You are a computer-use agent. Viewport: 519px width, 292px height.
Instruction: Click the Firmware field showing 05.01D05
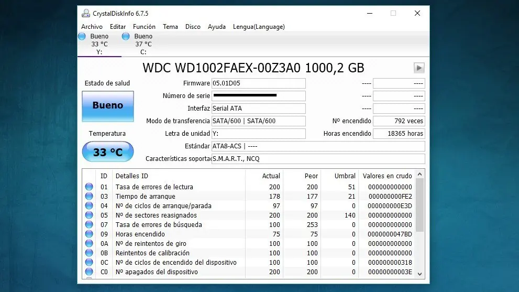pos(259,83)
